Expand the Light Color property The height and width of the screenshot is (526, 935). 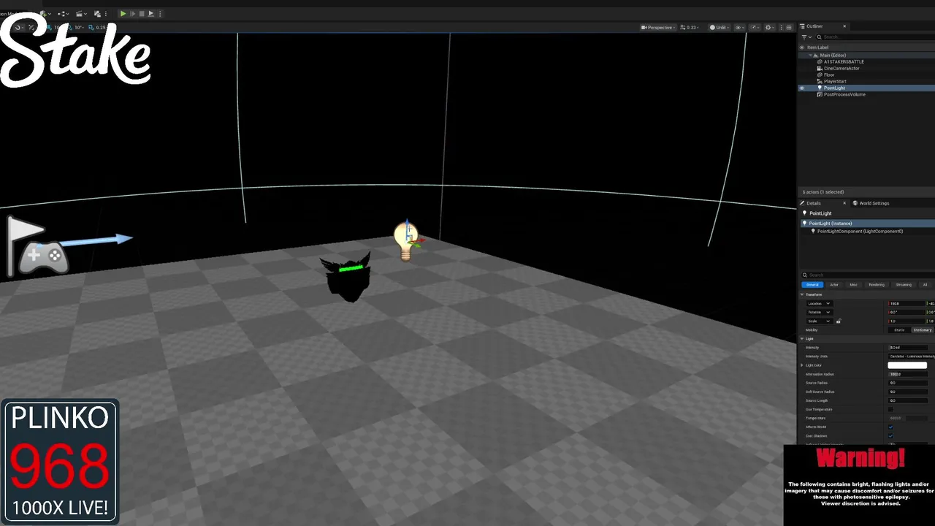801,365
